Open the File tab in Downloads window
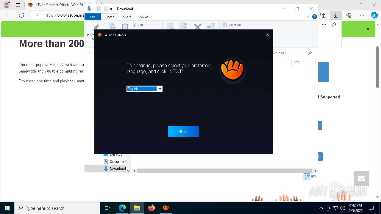 click(93, 17)
